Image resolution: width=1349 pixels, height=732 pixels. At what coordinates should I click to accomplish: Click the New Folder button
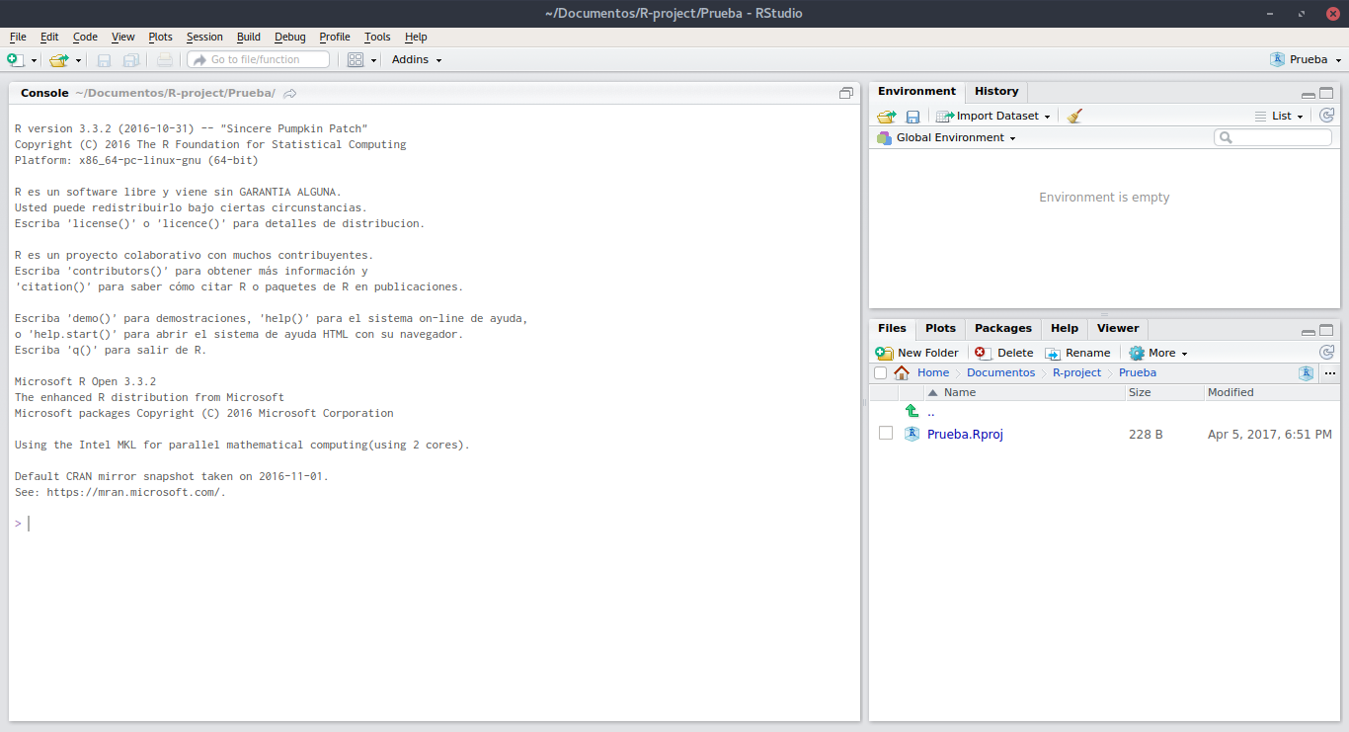[x=917, y=353]
